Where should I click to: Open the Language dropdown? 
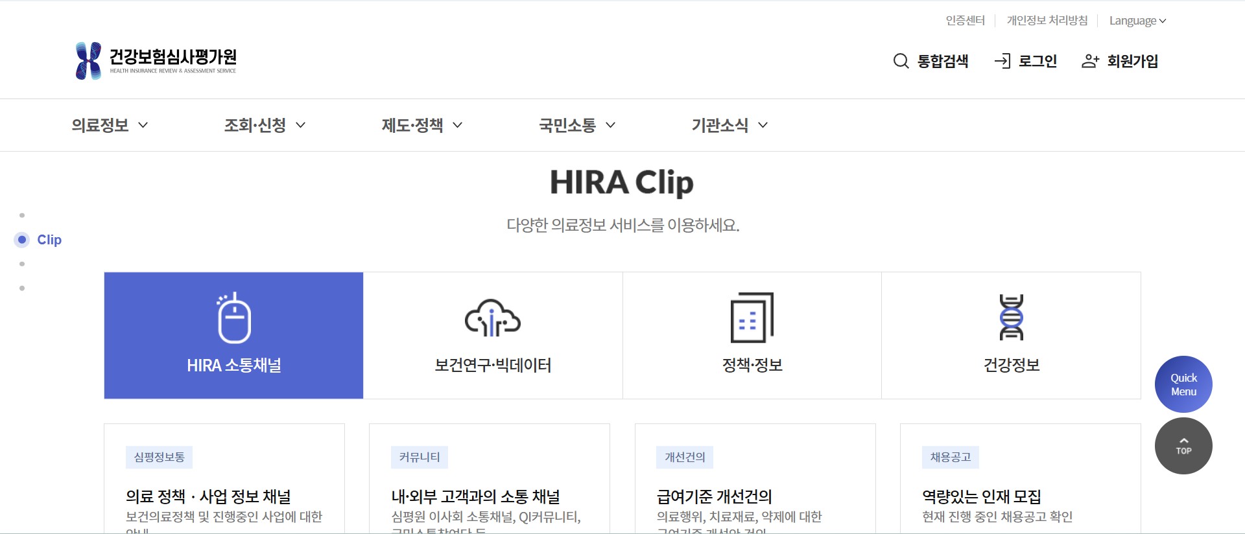pyautogui.click(x=1137, y=21)
